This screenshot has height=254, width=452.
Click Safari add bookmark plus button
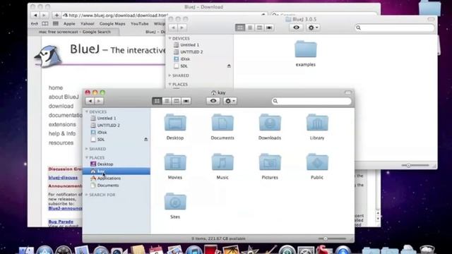point(56,16)
